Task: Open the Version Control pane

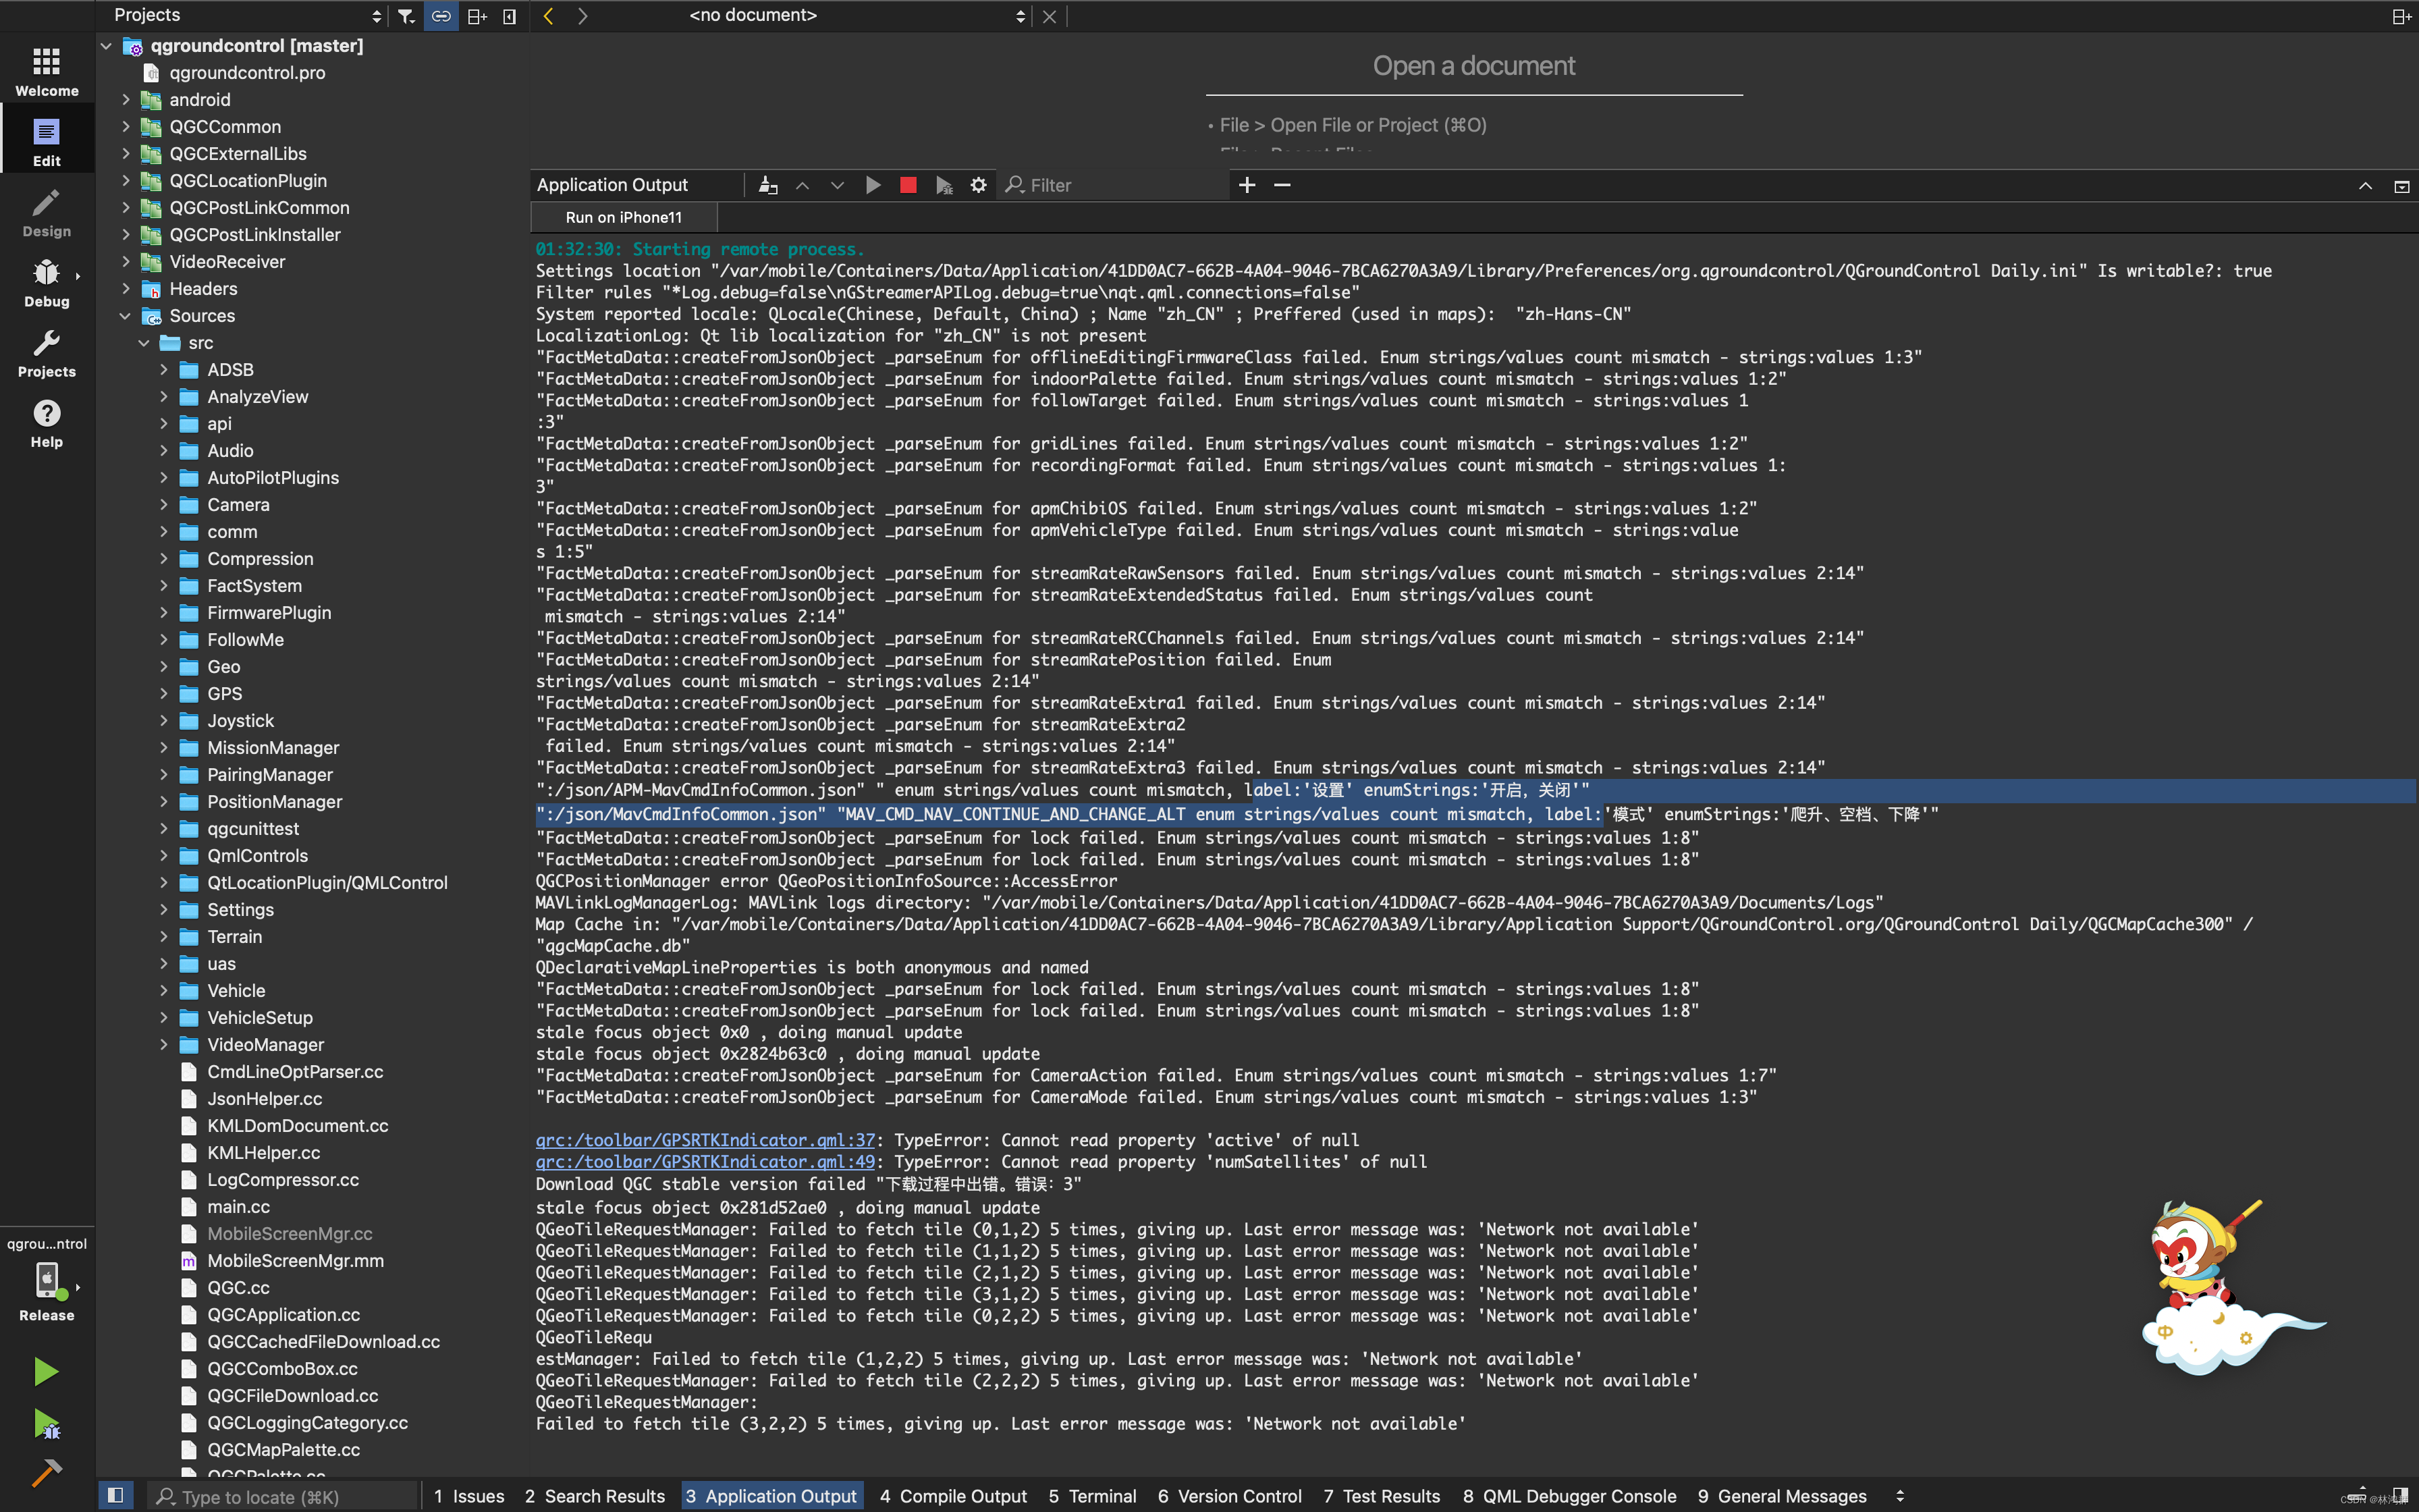Action: pyautogui.click(x=1230, y=1496)
